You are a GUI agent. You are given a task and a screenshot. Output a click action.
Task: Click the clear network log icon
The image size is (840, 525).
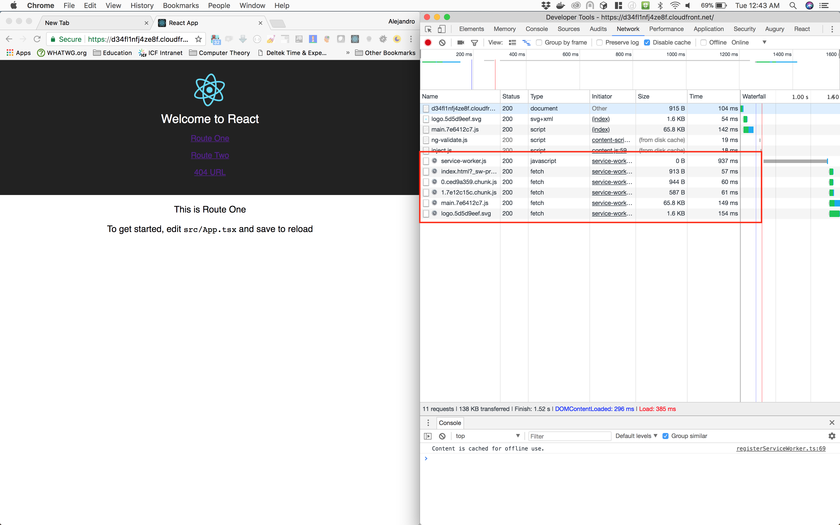[x=442, y=42]
